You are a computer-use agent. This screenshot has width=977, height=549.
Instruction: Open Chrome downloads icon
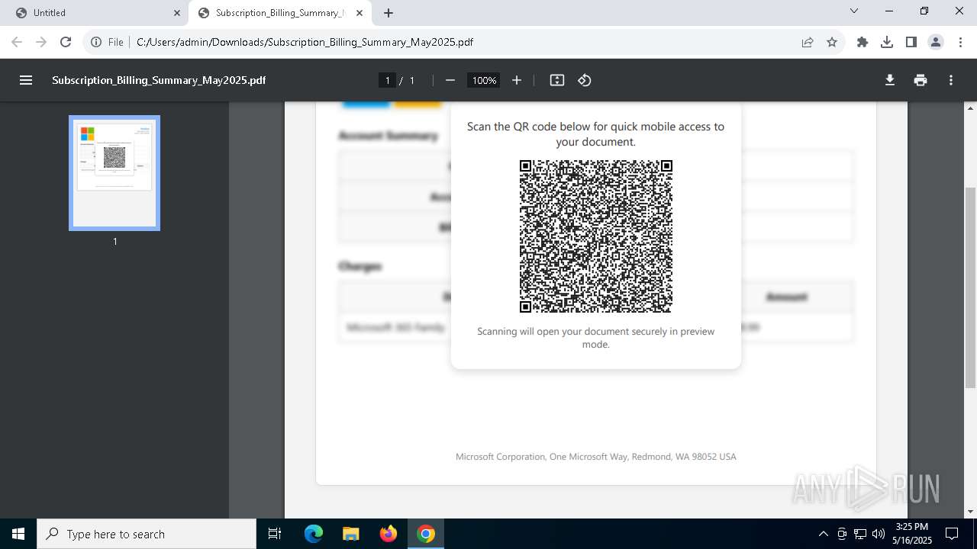click(887, 42)
